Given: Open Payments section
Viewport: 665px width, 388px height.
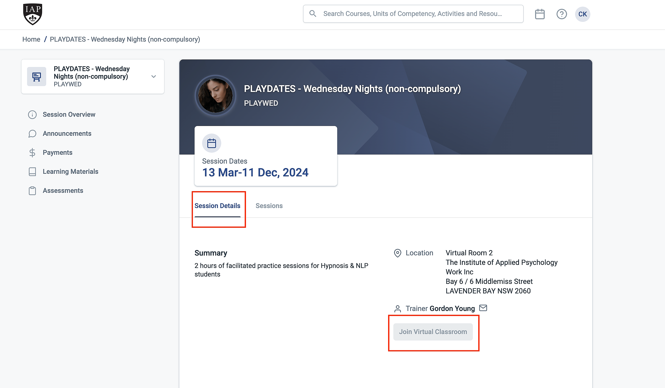Looking at the screenshot, I should [57, 152].
